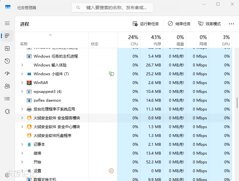The image size is (239, 181).
Task: Click the 记事本 notepad icon
Action: 29,144
